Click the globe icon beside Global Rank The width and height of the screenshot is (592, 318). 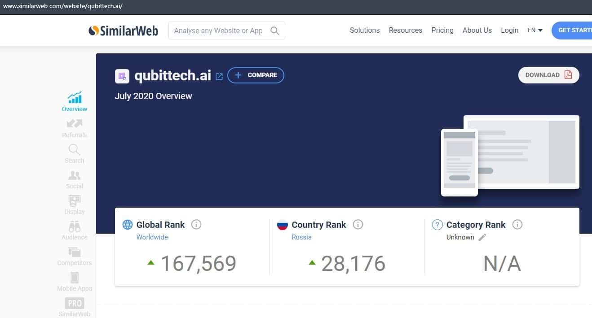[x=128, y=225]
